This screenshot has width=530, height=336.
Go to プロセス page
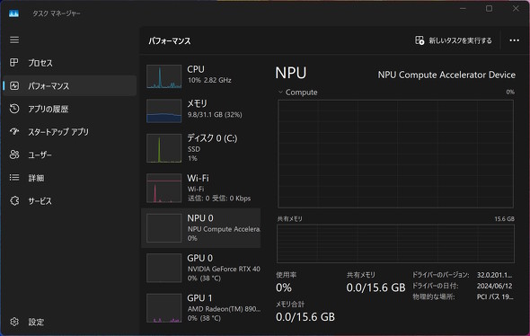70,63
